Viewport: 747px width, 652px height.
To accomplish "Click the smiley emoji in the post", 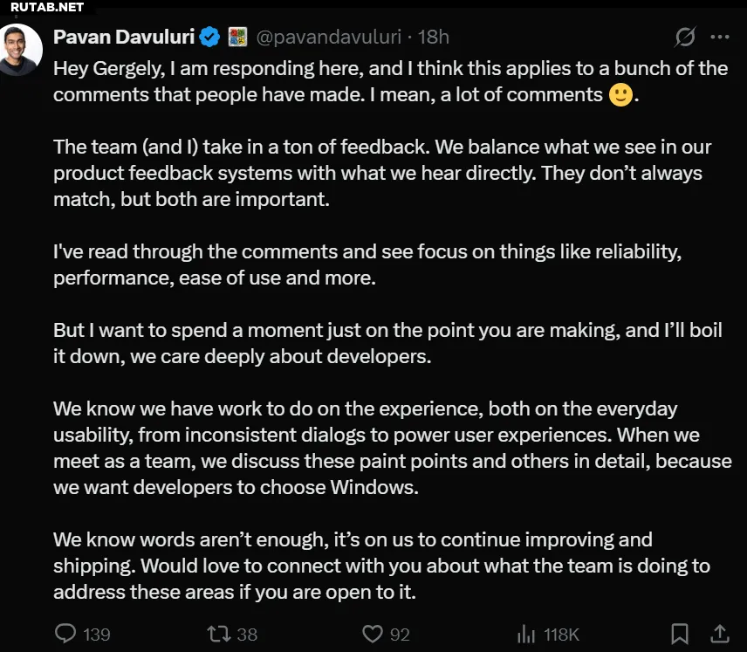I will pyautogui.click(x=620, y=94).
